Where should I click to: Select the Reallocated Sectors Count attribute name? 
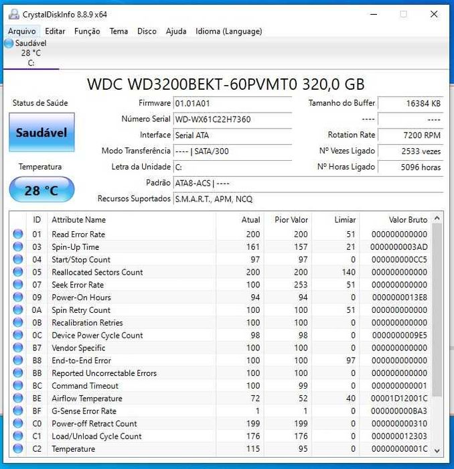[x=97, y=272]
